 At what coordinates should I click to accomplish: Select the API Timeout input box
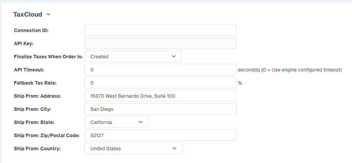point(160,70)
